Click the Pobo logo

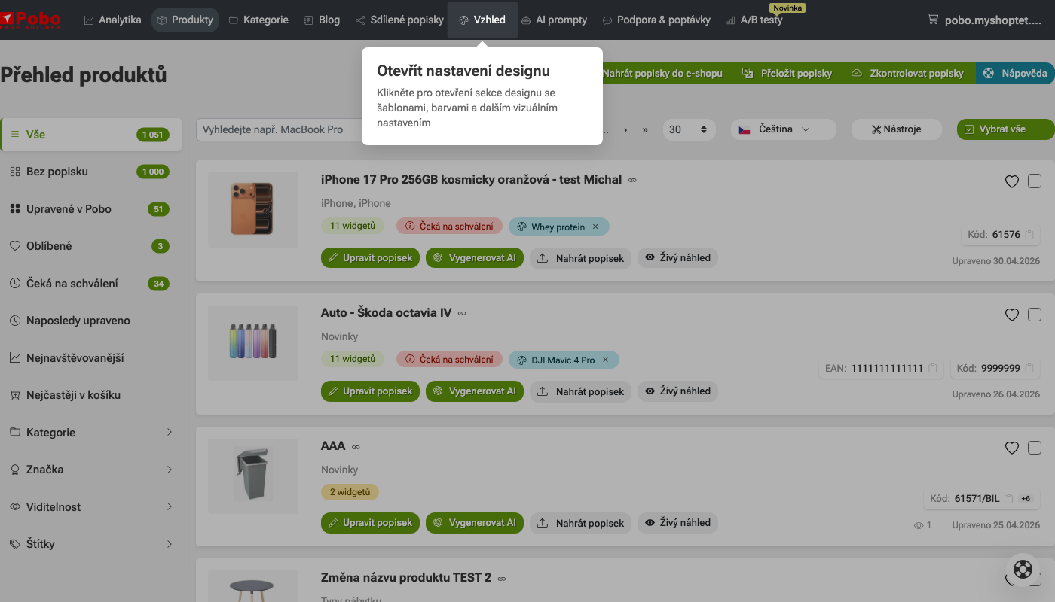click(30, 20)
